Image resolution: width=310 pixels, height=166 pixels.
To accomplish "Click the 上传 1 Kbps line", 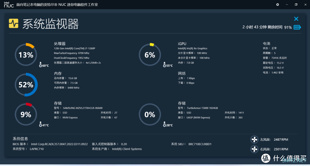I will point(186,78).
